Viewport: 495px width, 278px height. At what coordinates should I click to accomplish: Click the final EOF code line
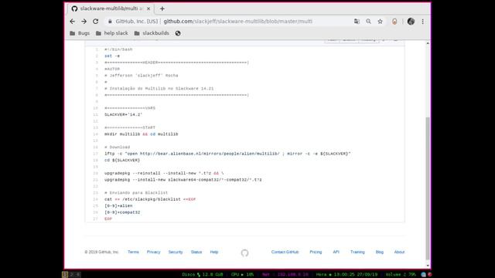point(108,219)
